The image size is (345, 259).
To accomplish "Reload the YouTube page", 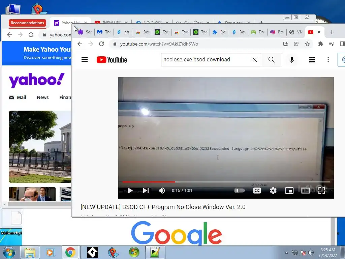I will (x=101, y=44).
